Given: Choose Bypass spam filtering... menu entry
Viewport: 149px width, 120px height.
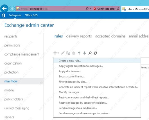Looking at the screenshot, I should (x=97, y=76).
